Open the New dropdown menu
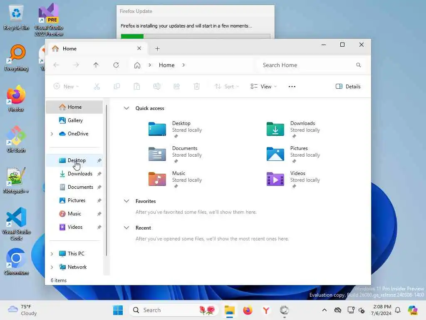The width and height of the screenshot is (426, 320). tap(66, 87)
